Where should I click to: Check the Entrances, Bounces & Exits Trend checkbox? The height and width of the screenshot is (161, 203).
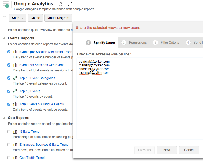(x=9, y=145)
